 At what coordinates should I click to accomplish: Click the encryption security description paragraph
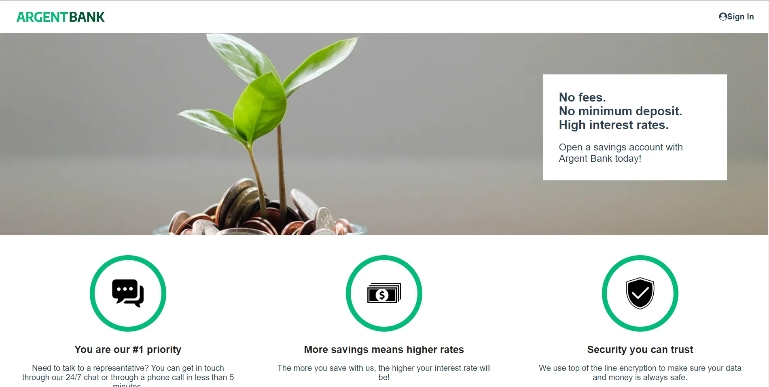click(640, 372)
